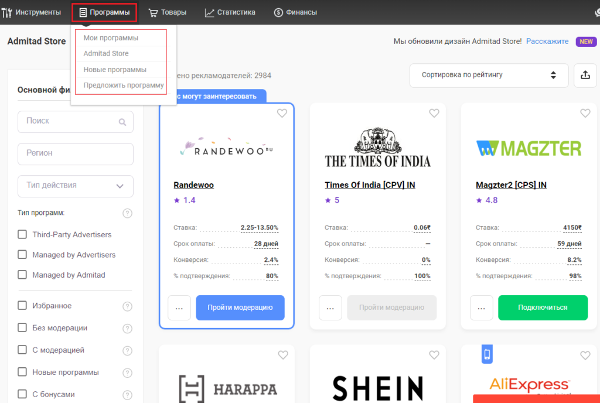Open Magzter2 card more options button

pos(482,308)
